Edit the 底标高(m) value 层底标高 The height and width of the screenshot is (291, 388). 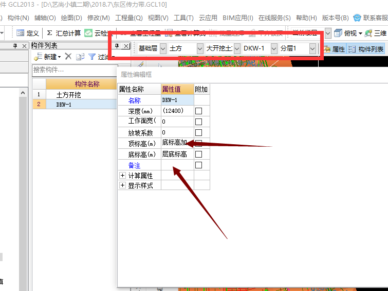click(x=177, y=155)
